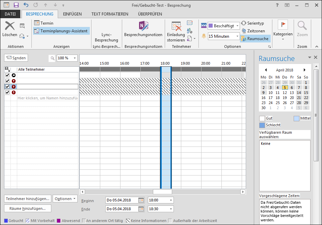The image size is (322, 225).
Task: Click the Senden button
Action: [x=16, y=58]
